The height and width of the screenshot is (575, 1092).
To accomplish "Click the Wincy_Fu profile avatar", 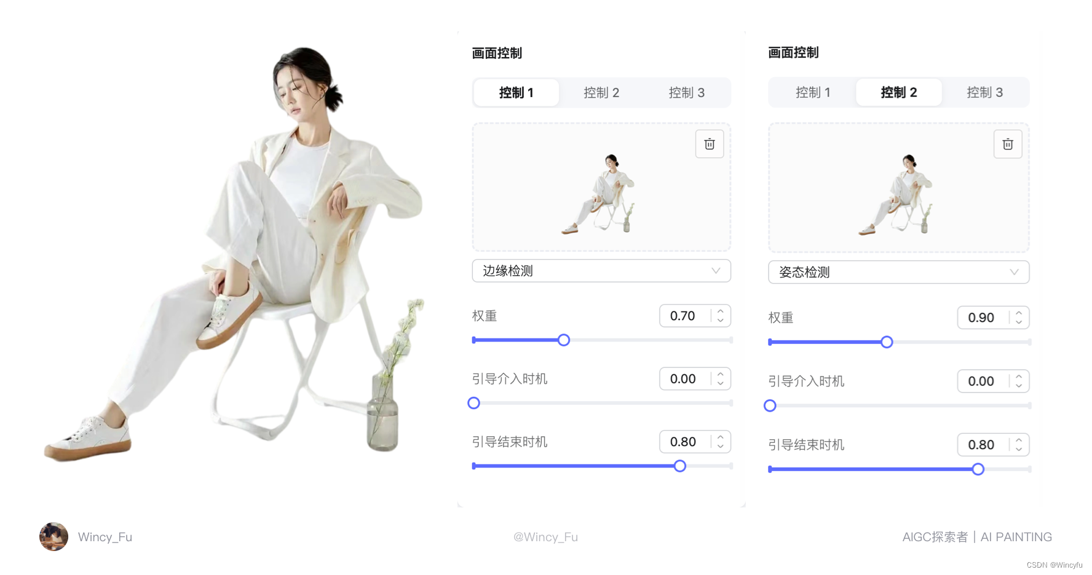I will pyautogui.click(x=53, y=536).
